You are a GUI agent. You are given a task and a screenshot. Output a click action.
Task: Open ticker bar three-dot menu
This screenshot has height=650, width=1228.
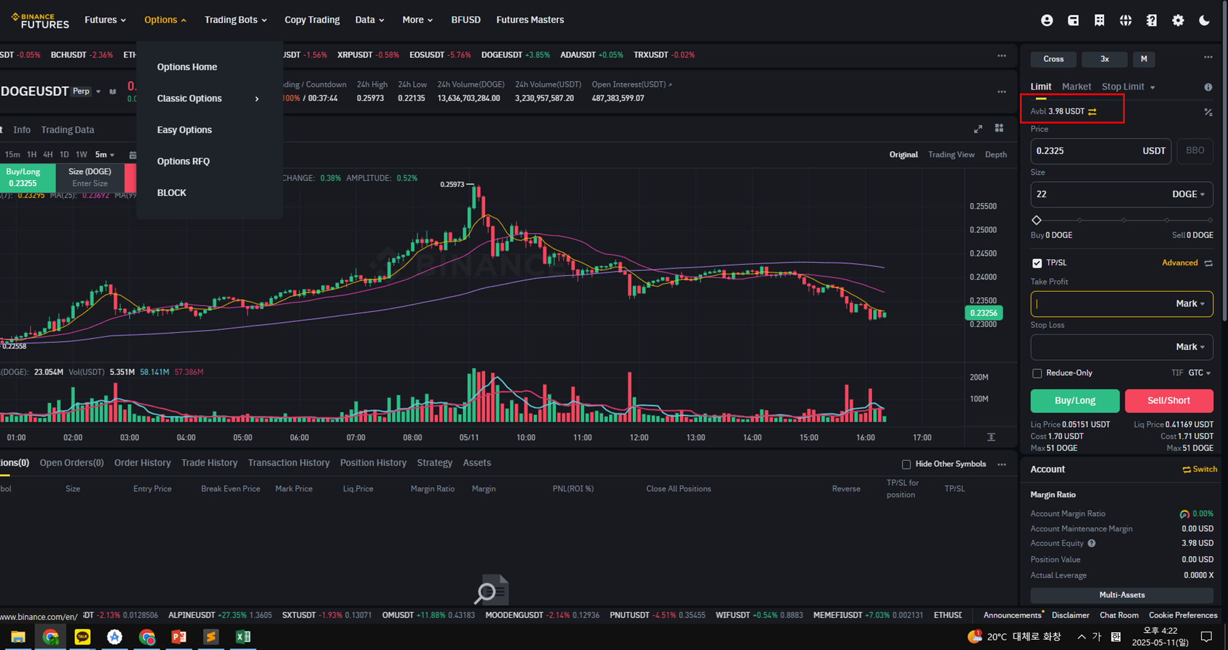click(x=1002, y=55)
